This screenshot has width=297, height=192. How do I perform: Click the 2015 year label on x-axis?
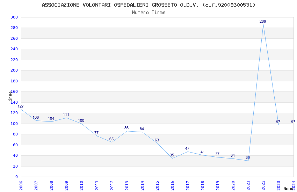coord(157,185)
